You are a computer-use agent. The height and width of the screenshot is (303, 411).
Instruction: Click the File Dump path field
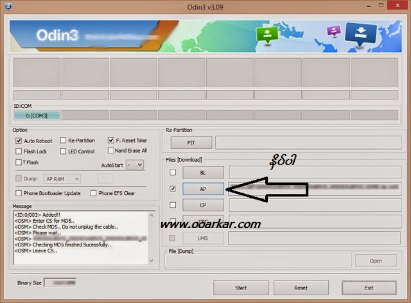258,261
